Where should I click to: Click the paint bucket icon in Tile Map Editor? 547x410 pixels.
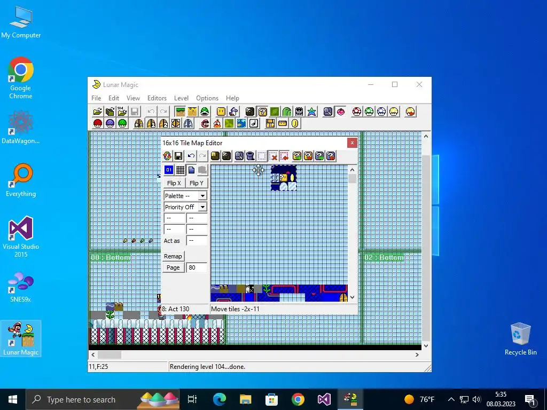tap(250, 156)
